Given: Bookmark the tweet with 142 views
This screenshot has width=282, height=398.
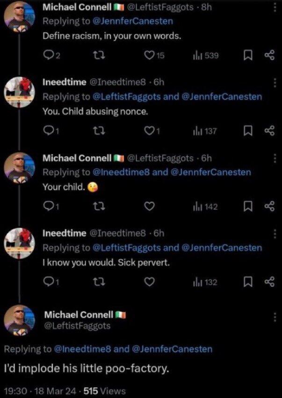Looking at the screenshot, I should (x=247, y=206).
